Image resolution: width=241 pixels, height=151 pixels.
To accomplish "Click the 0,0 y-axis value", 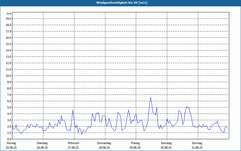I will 9,139.
